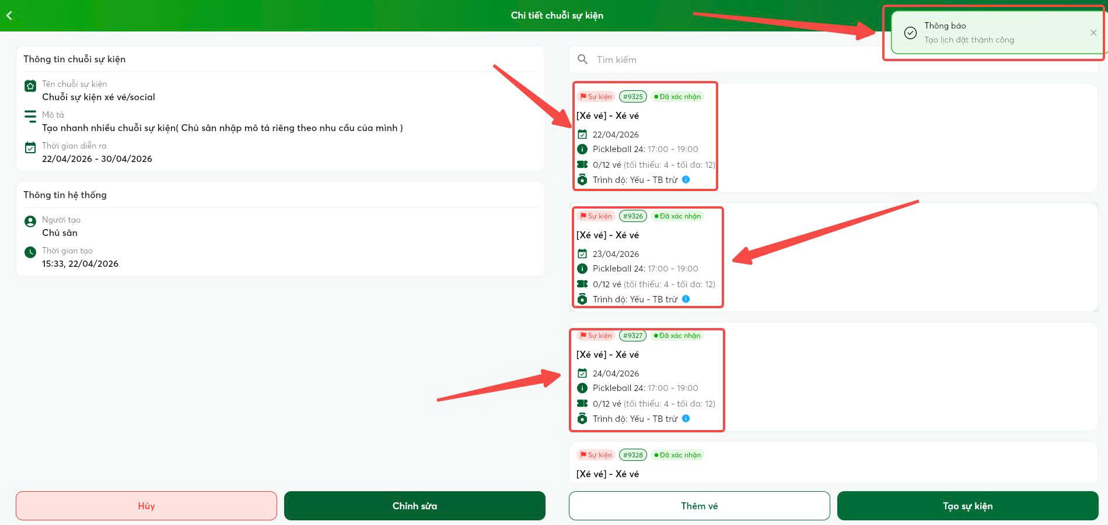Open skill level info tooltip on event #9326
This screenshot has height=525, width=1108.
click(686, 299)
